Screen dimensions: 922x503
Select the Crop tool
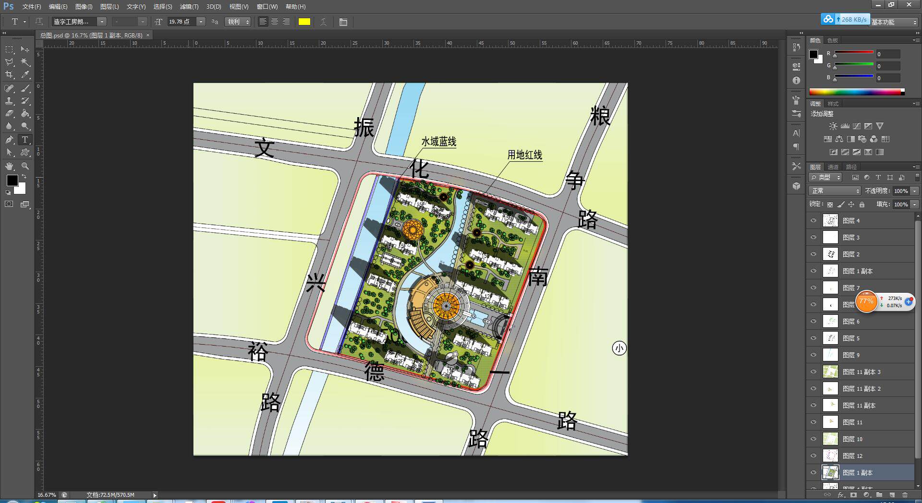9,75
